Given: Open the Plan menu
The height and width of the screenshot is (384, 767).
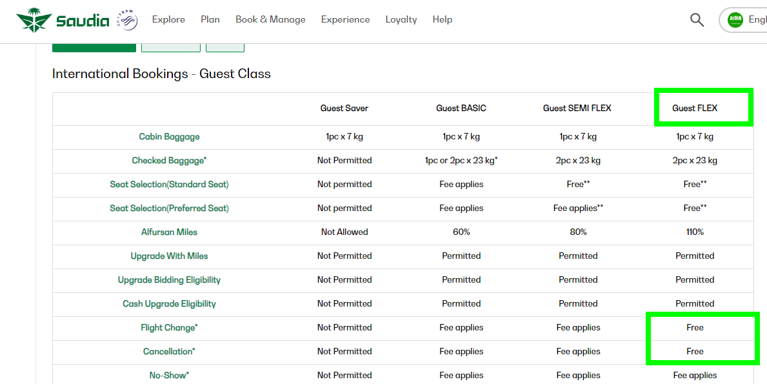Looking at the screenshot, I should point(210,19).
